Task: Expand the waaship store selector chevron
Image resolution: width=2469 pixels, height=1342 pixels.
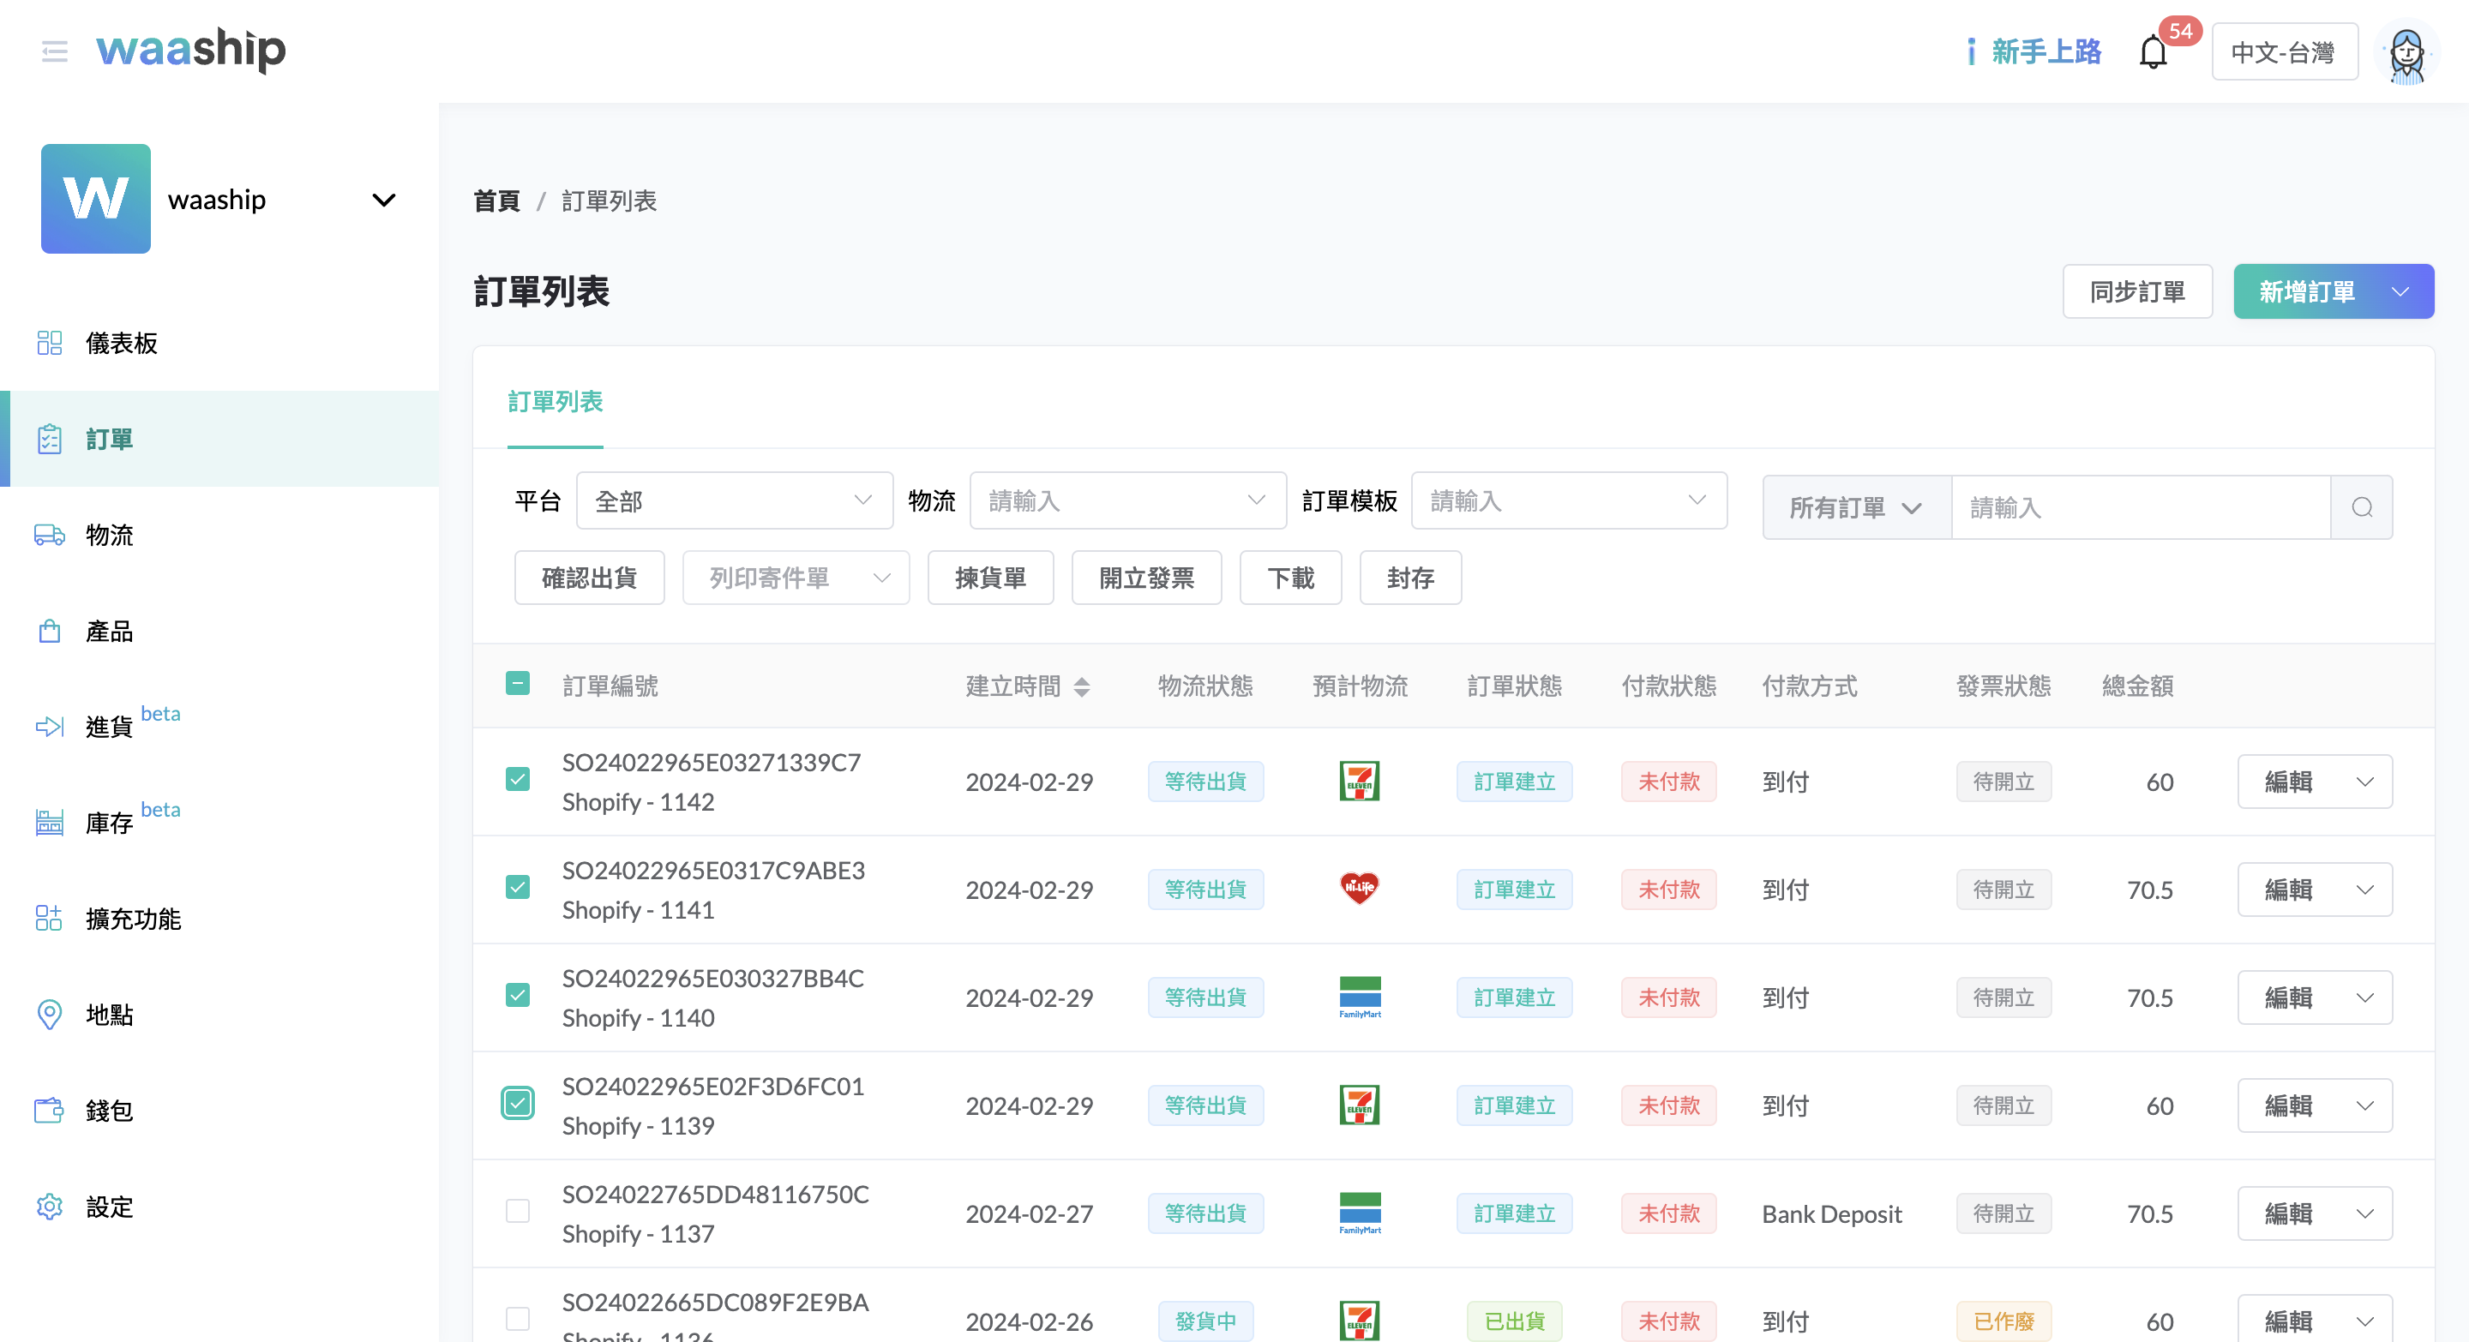Action: pyautogui.click(x=383, y=201)
